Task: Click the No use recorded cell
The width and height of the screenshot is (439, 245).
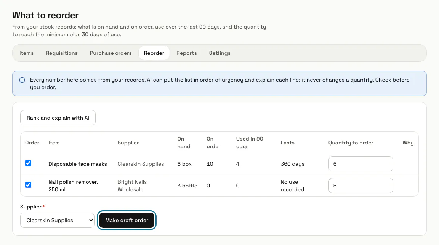Action: 292,186
